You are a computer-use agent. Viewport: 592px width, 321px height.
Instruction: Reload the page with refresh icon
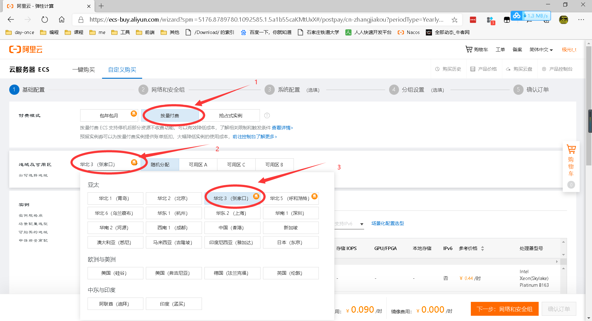click(x=45, y=19)
